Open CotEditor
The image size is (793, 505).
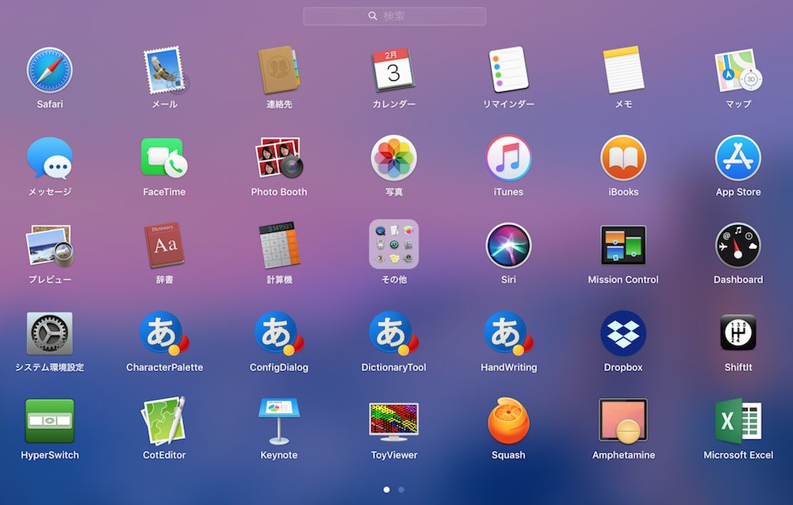pos(164,421)
